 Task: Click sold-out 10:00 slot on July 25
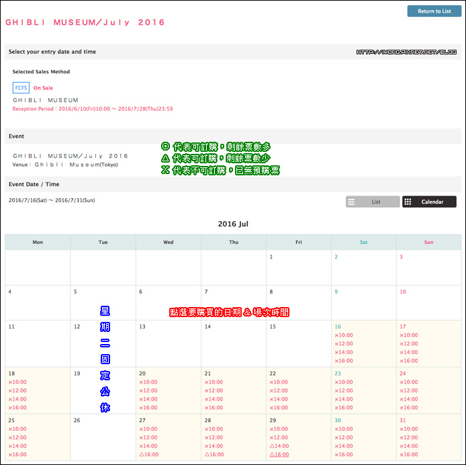coord(17,429)
